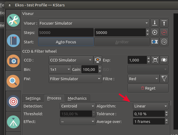Viewport: 178px width, 135px height.
Task: Click the focus outward up-arrow icon
Action: 164,23
